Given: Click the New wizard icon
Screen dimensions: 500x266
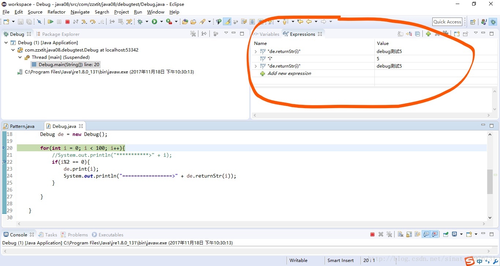Looking at the screenshot, I should (6, 22).
